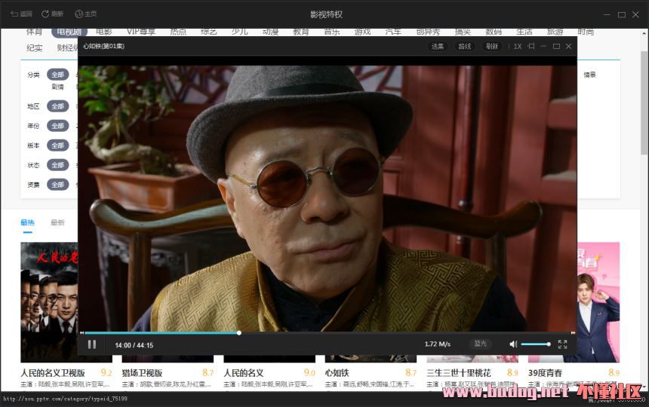649x407 pixels.
Task: Open the 三生三世十里桃花 title link
Action: tap(459, 372)
